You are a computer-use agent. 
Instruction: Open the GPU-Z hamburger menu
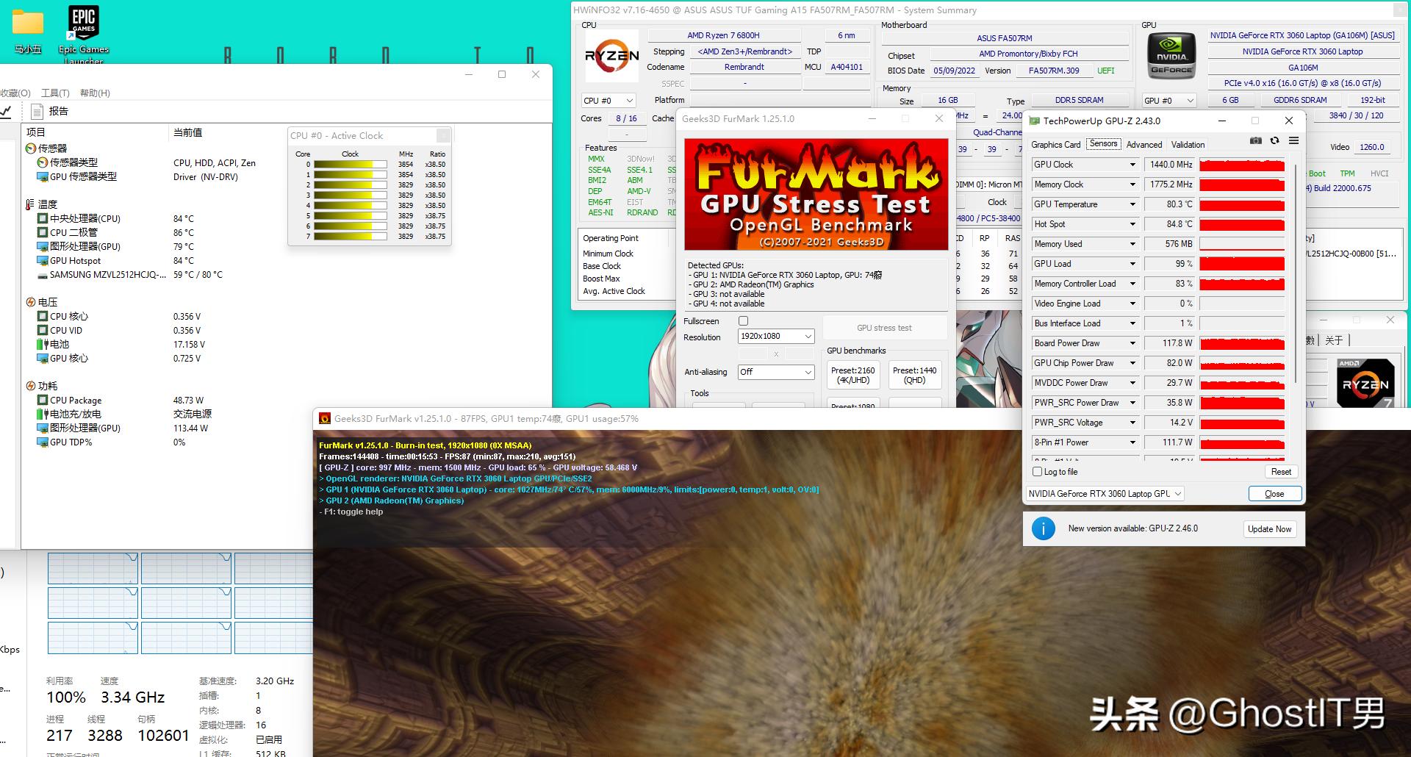tap(1293, 140)
